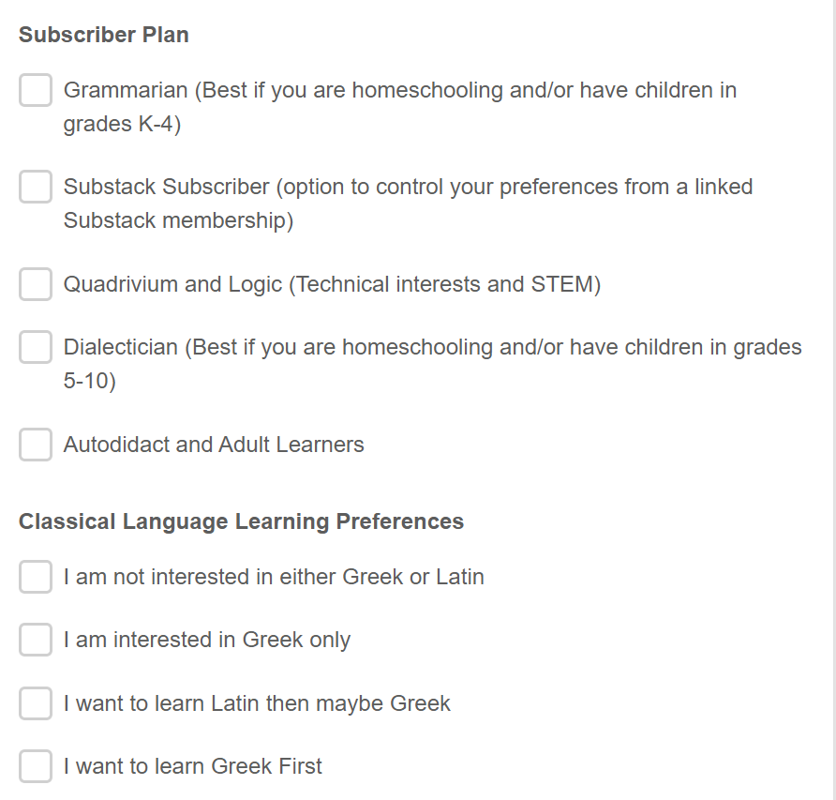Click the 'I am interested in Greek only' text
The height and width of the screenshot is (800, 836).
207,640
